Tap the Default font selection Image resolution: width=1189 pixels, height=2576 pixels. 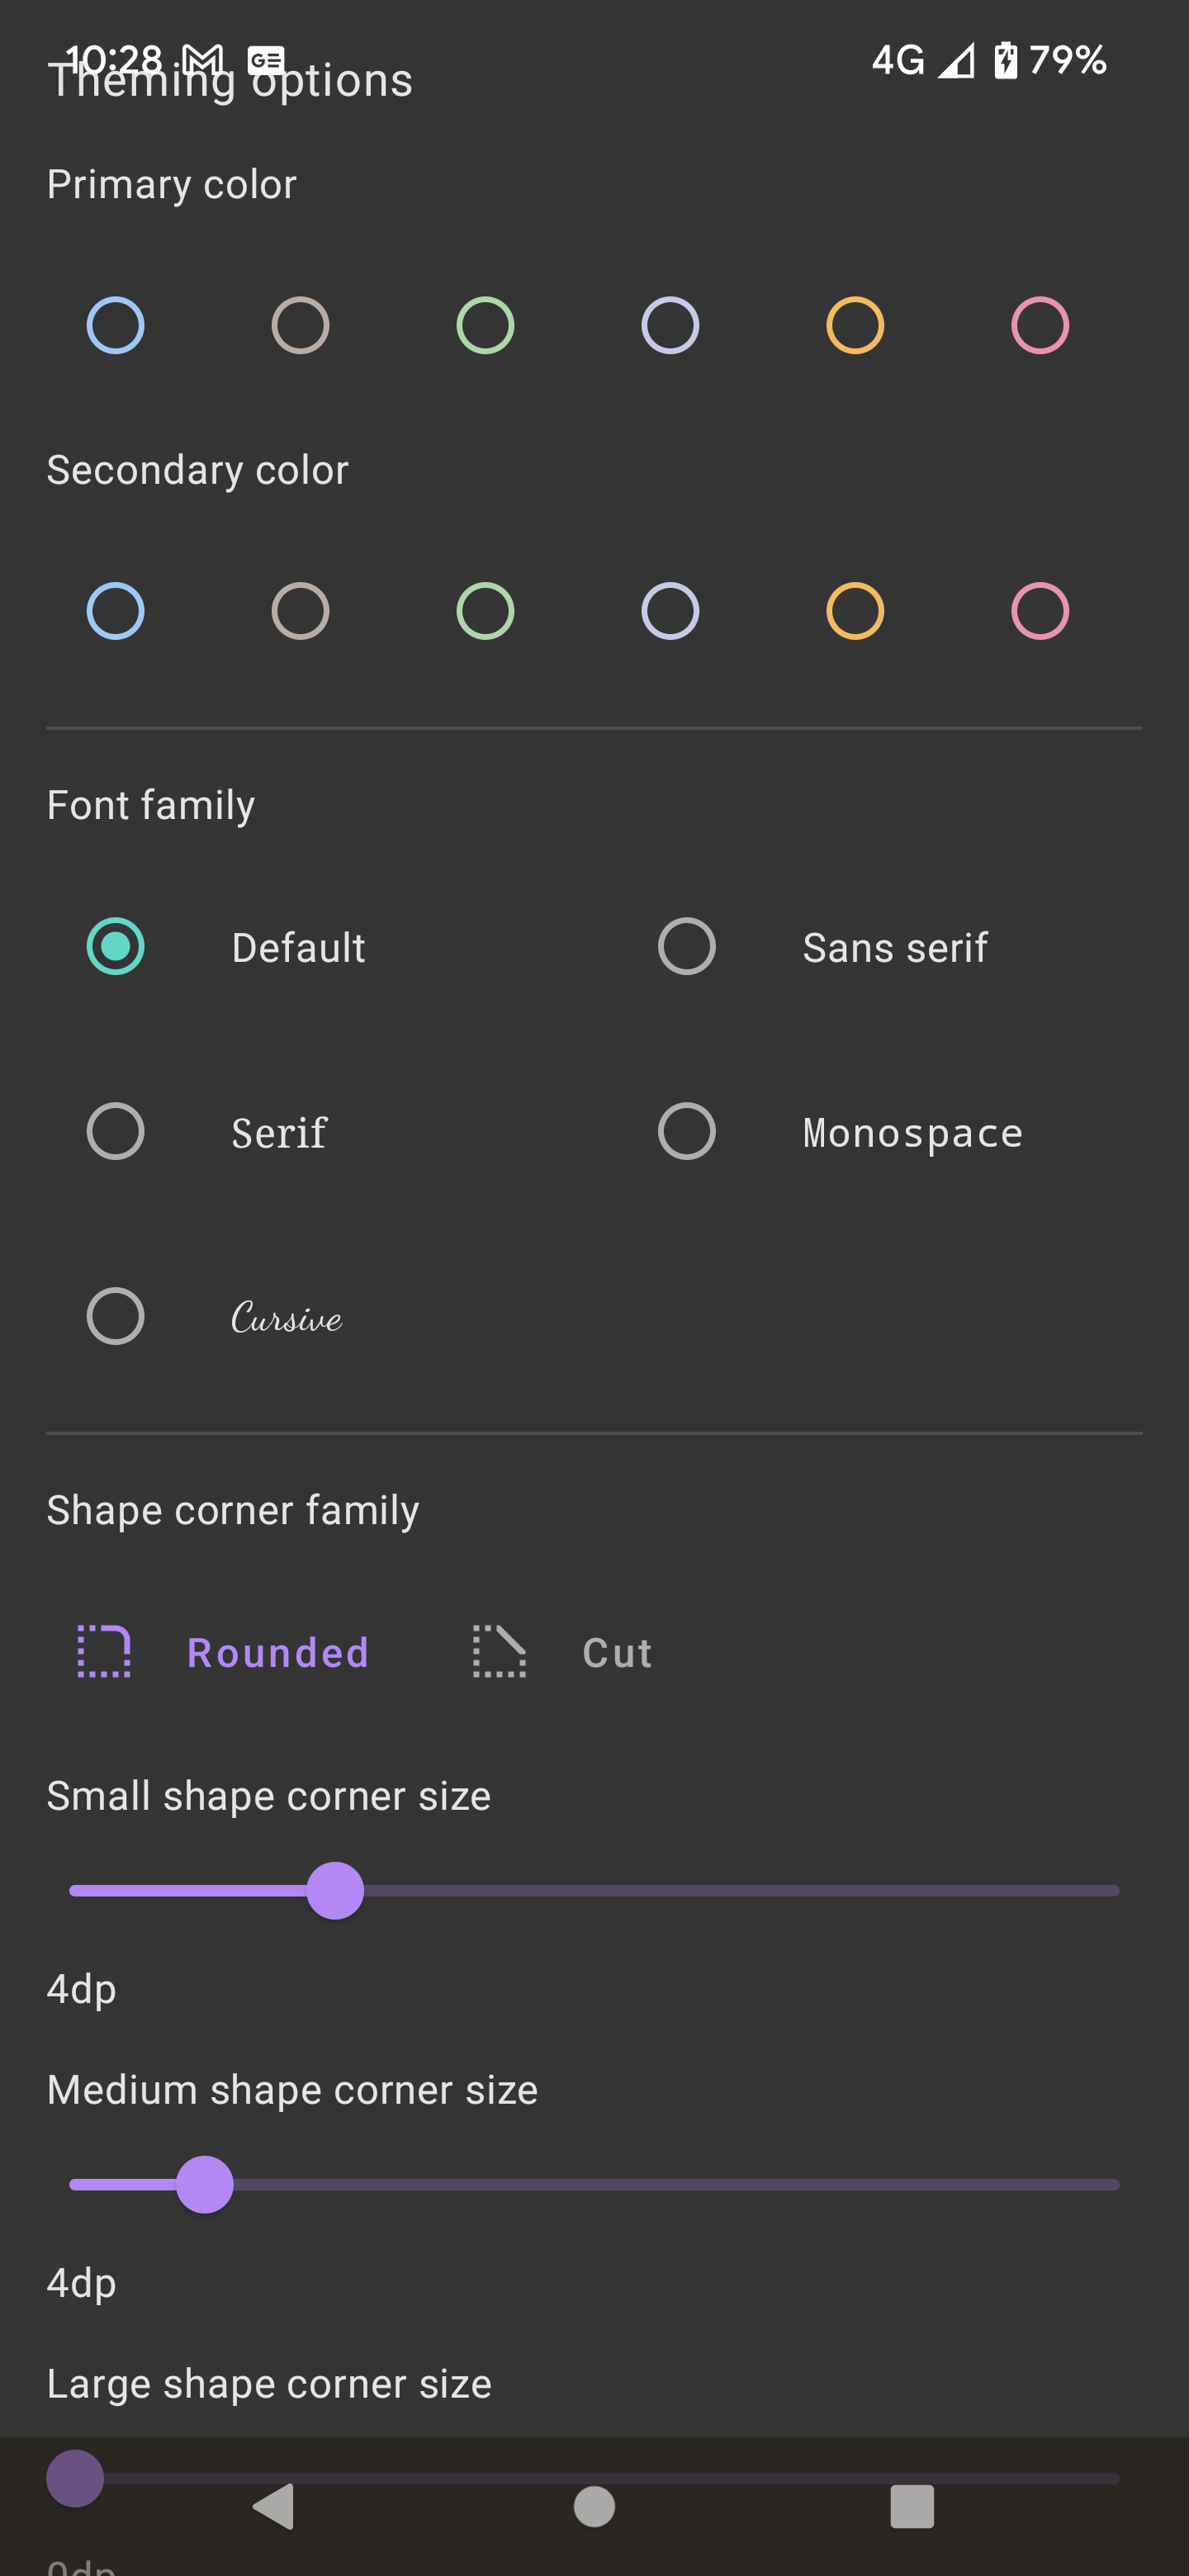coord(115,946)
